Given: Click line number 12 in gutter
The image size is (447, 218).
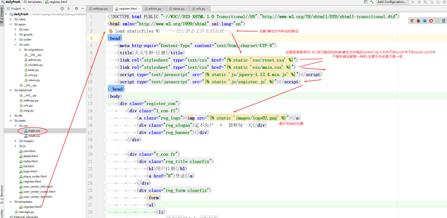Looking at the screenshot, I should [x=90, y=96].
